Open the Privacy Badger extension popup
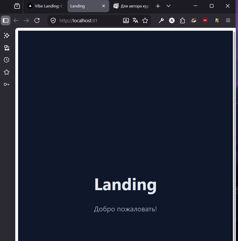This screenshot has width=238, height=241. pyautogui.click(x=193, y=20)
